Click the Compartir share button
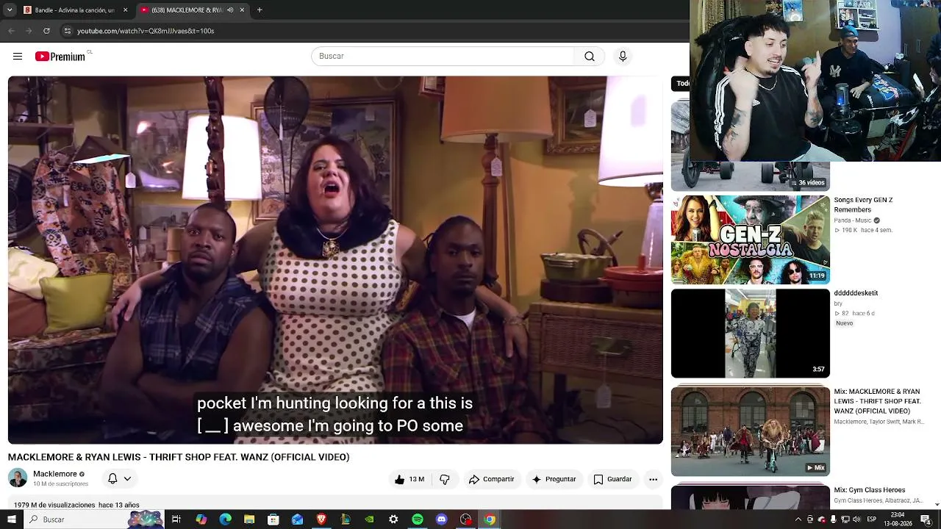The image size is (941, 529). click(491, 479)
